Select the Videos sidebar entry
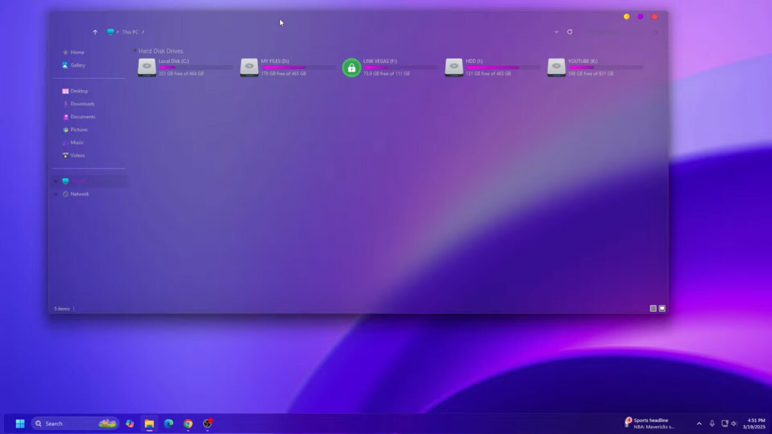The width and height of the screenshot is (772, 434). 77,155
